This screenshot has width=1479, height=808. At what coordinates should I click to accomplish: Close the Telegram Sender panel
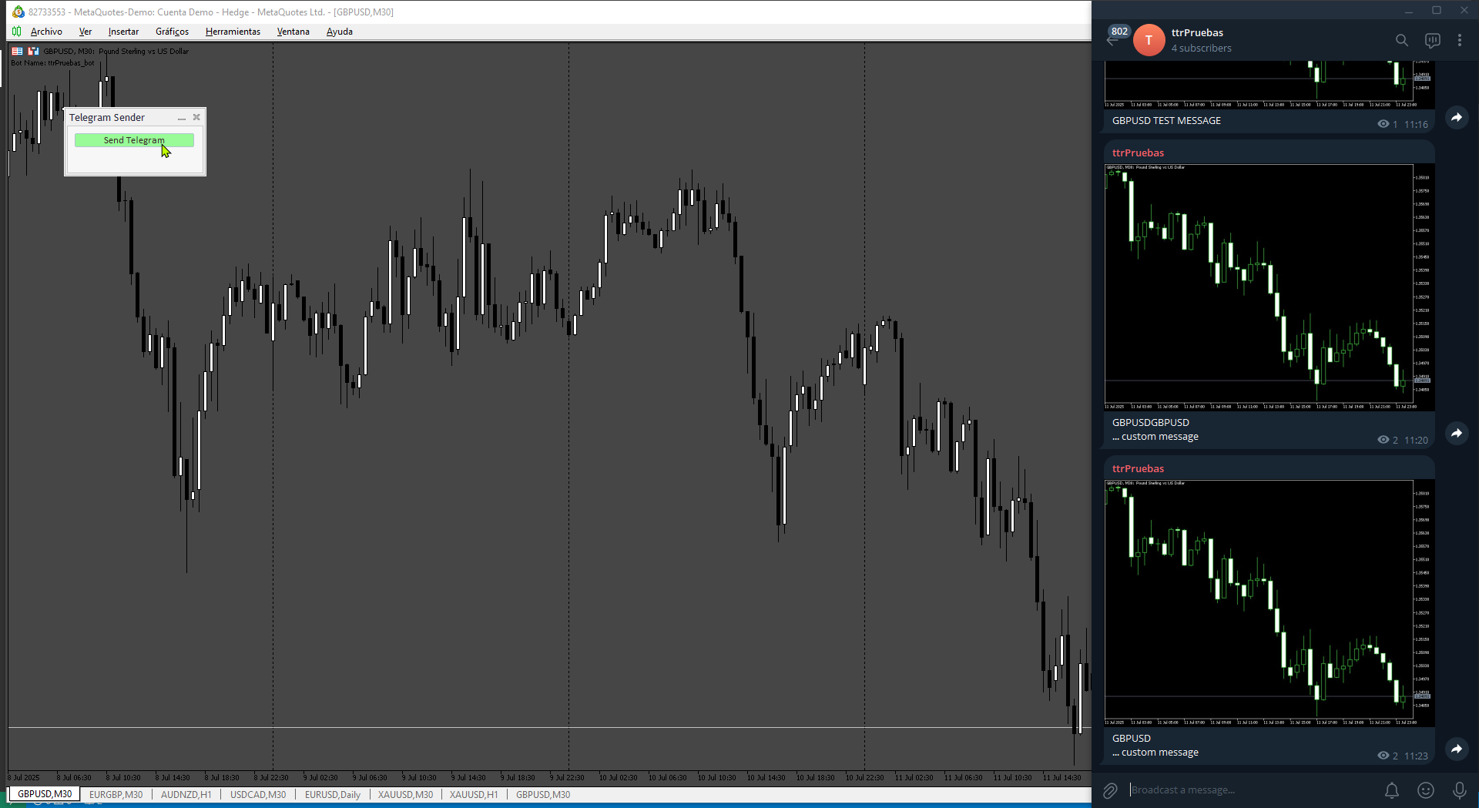[x=196, y=117]
